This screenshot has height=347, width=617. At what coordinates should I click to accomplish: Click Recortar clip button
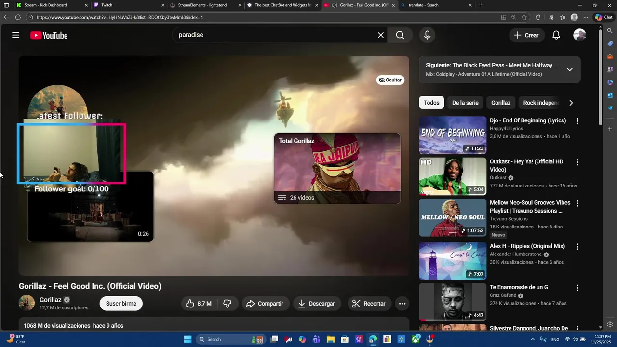[x=369, y=304]
